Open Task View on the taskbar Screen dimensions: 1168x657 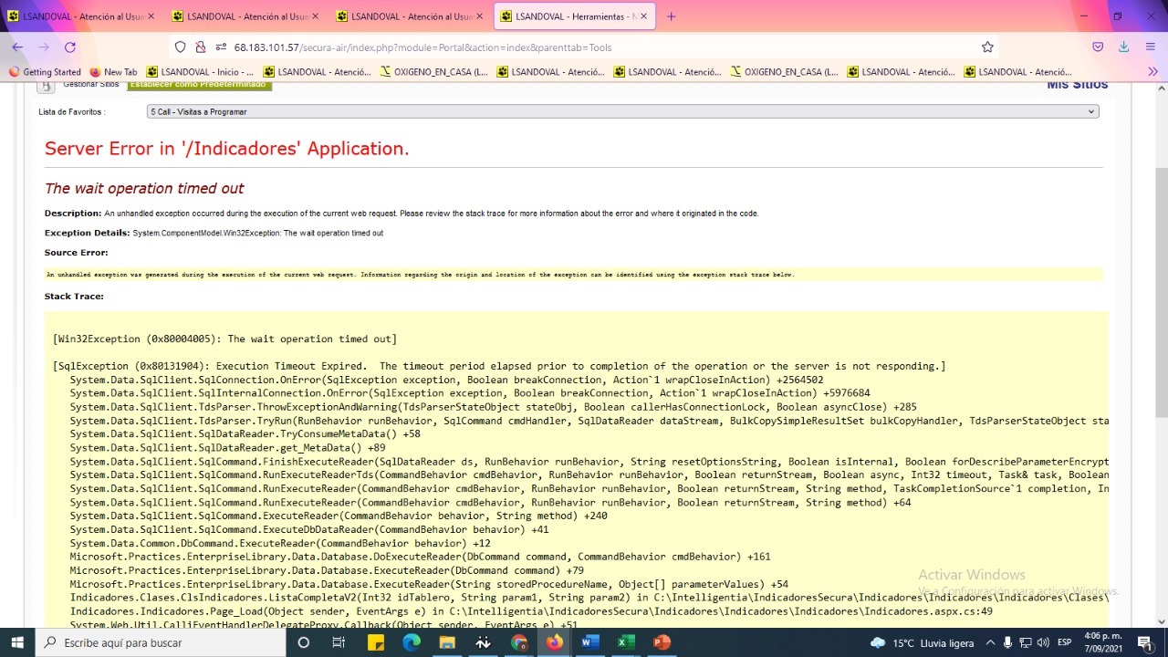[x=339, y=642]
